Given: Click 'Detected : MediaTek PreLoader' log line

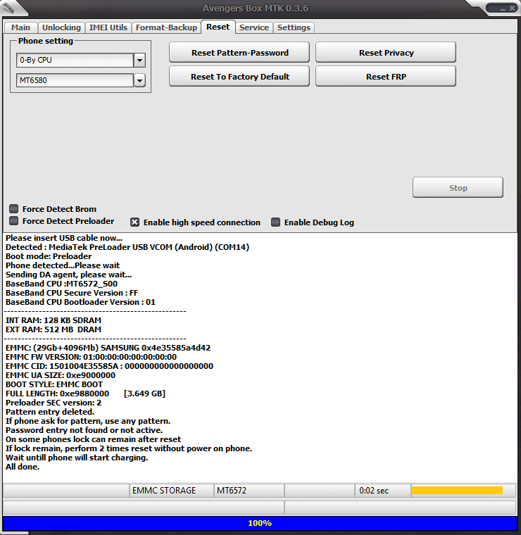Looking at the screenshot, I should [127, 247].
